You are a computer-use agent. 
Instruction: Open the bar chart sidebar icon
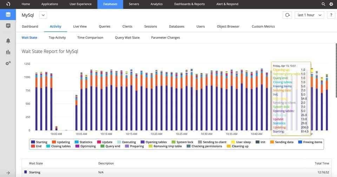(8, 52)
